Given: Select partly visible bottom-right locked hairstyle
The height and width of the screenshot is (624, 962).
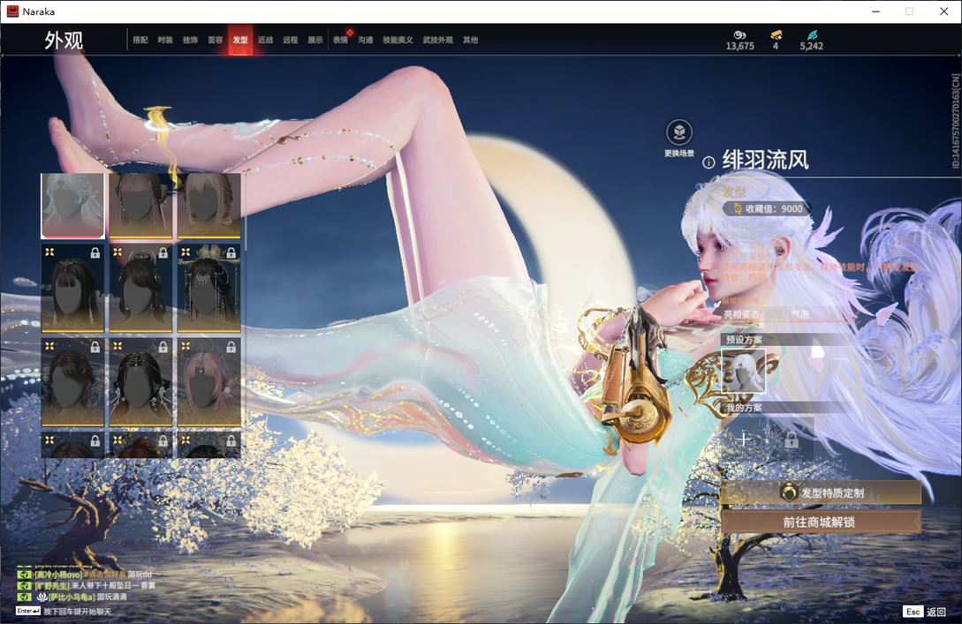Looking at the screenshot, I should point(208,445).
